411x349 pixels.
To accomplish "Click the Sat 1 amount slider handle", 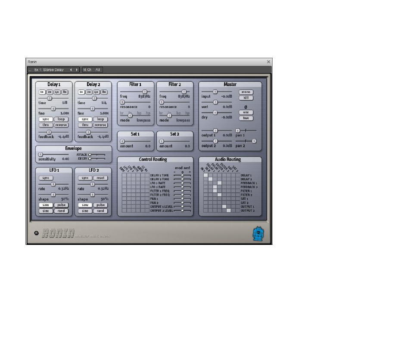I will coord(122,141).
